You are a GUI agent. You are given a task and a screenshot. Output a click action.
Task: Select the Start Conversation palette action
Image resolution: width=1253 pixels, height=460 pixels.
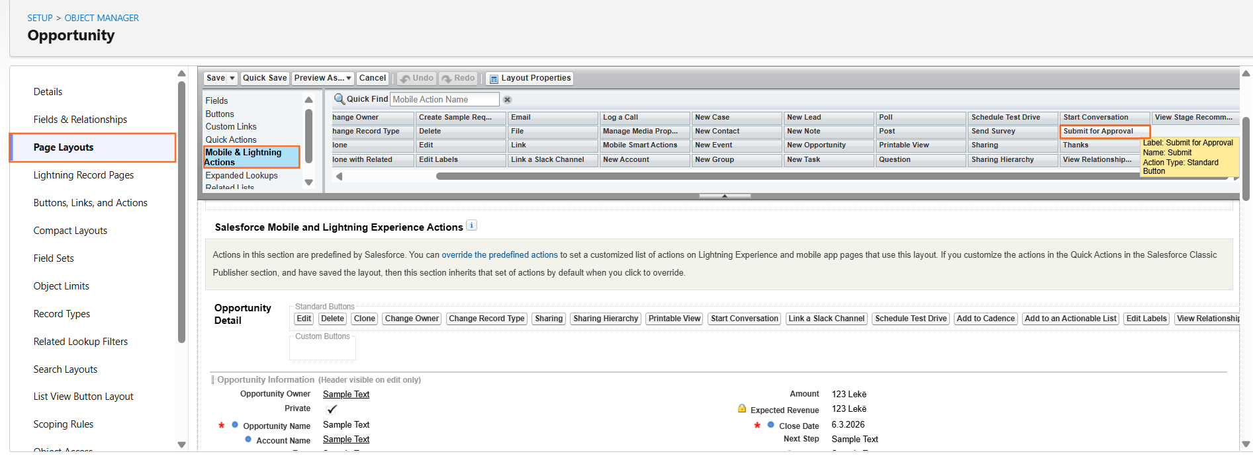1105,117
